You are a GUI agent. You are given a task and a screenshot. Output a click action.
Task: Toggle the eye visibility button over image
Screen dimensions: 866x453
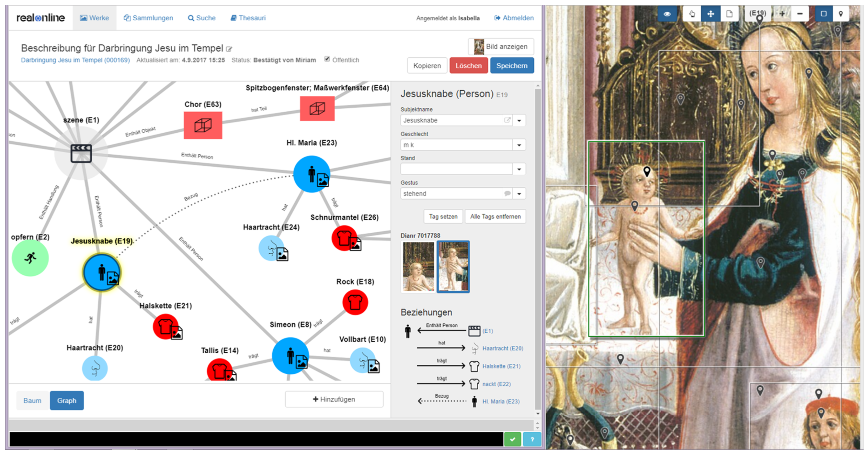coord(667,14)
